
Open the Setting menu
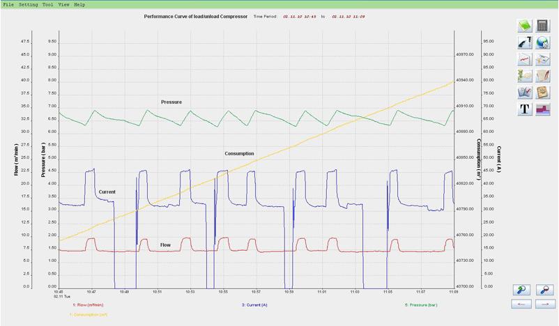pos(29,4)
